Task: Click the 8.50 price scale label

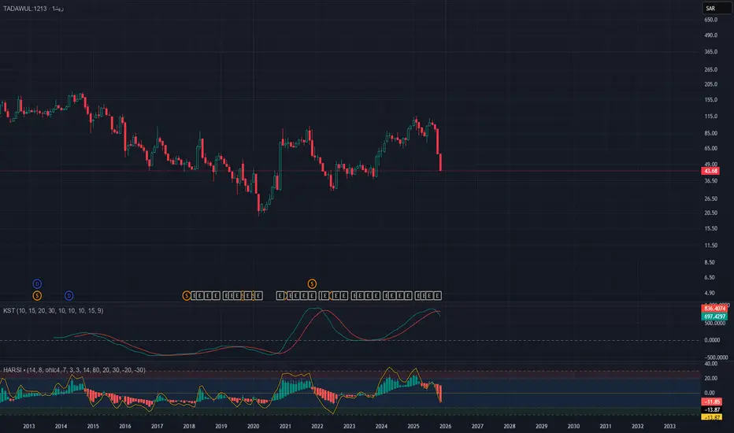Action: pyautogui.click(x=710, y=262)
